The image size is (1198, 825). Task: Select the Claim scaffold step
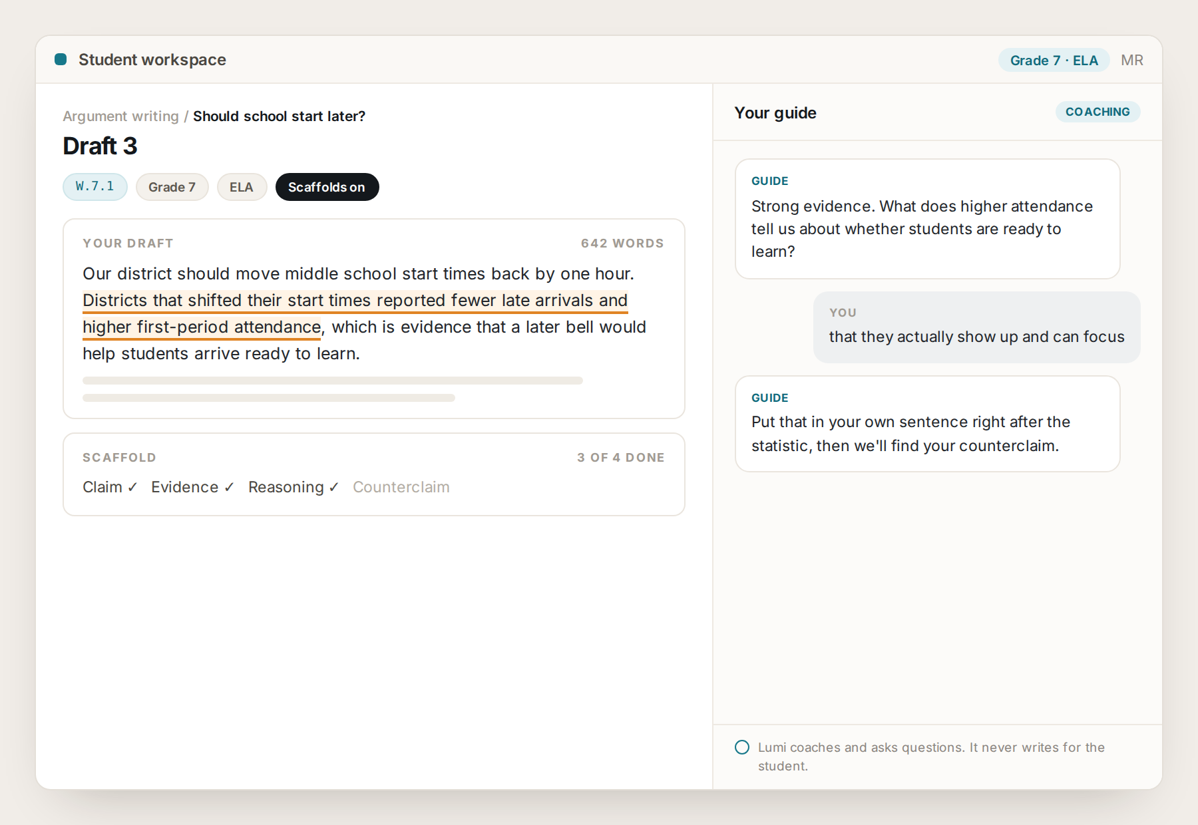tap(110, 487)
